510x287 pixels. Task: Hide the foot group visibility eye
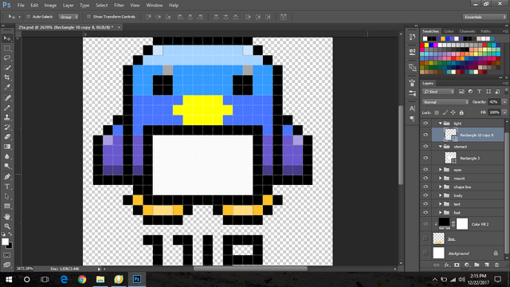tap(426, 213)
